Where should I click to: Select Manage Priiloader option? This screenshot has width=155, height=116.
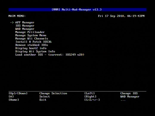[30, 32]
